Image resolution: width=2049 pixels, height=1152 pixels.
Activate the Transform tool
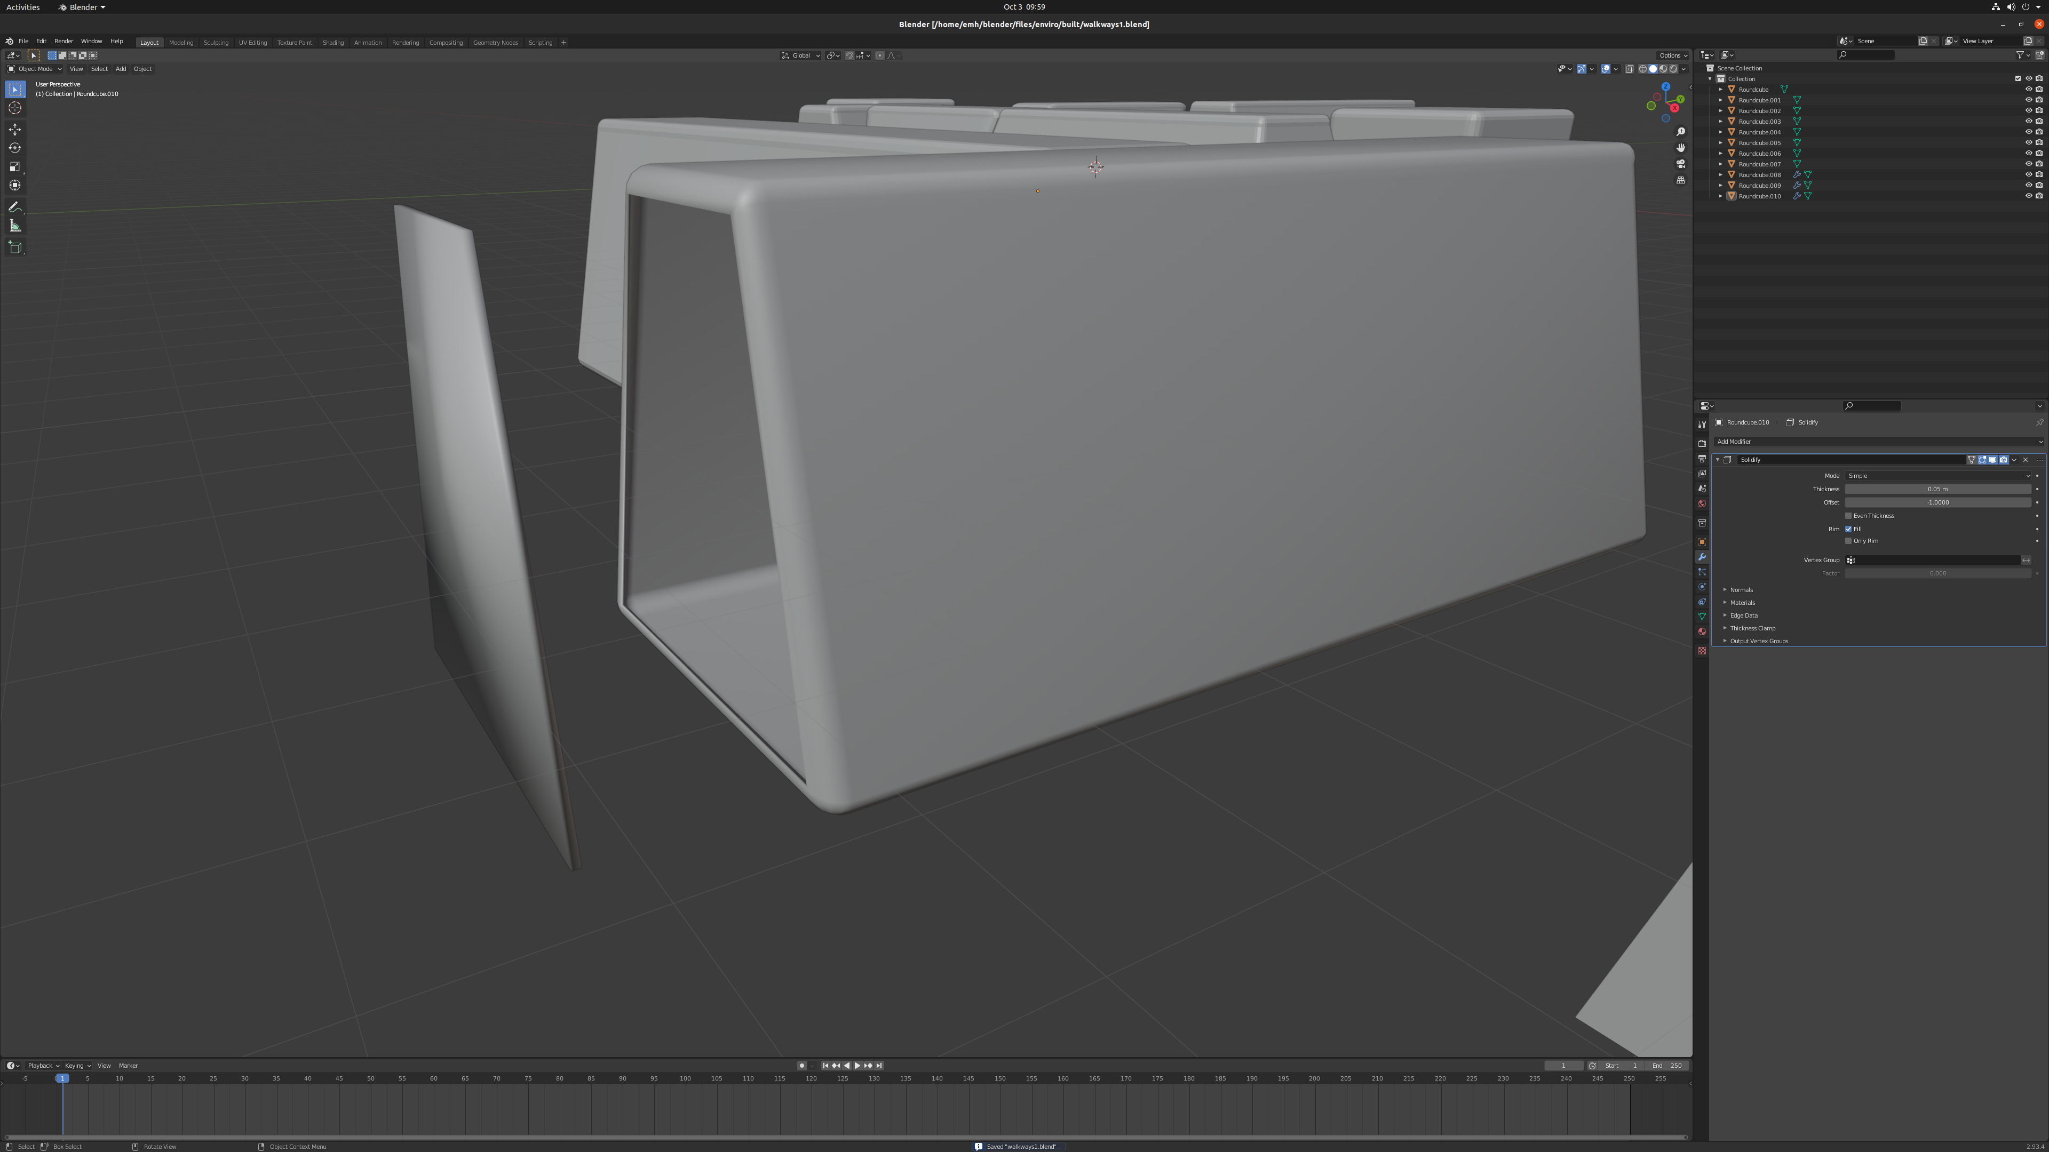(x=15, y=185)
